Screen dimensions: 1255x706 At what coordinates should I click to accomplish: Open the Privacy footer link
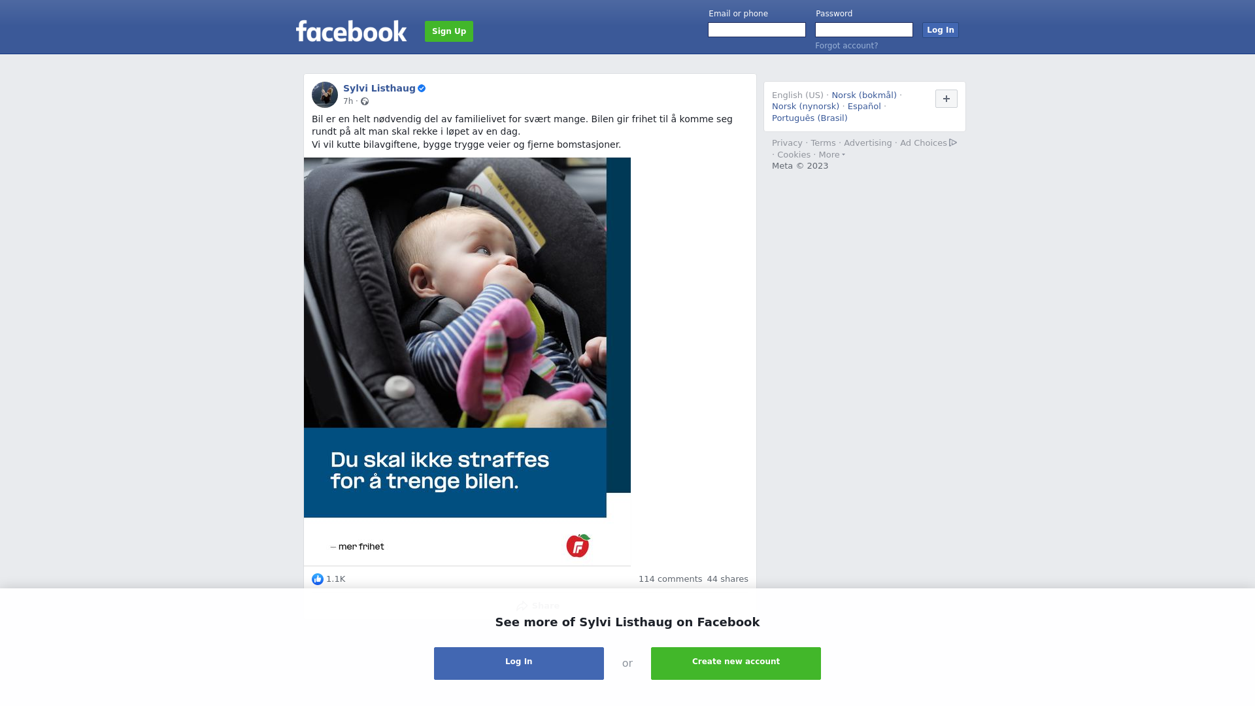click(787, 143)
